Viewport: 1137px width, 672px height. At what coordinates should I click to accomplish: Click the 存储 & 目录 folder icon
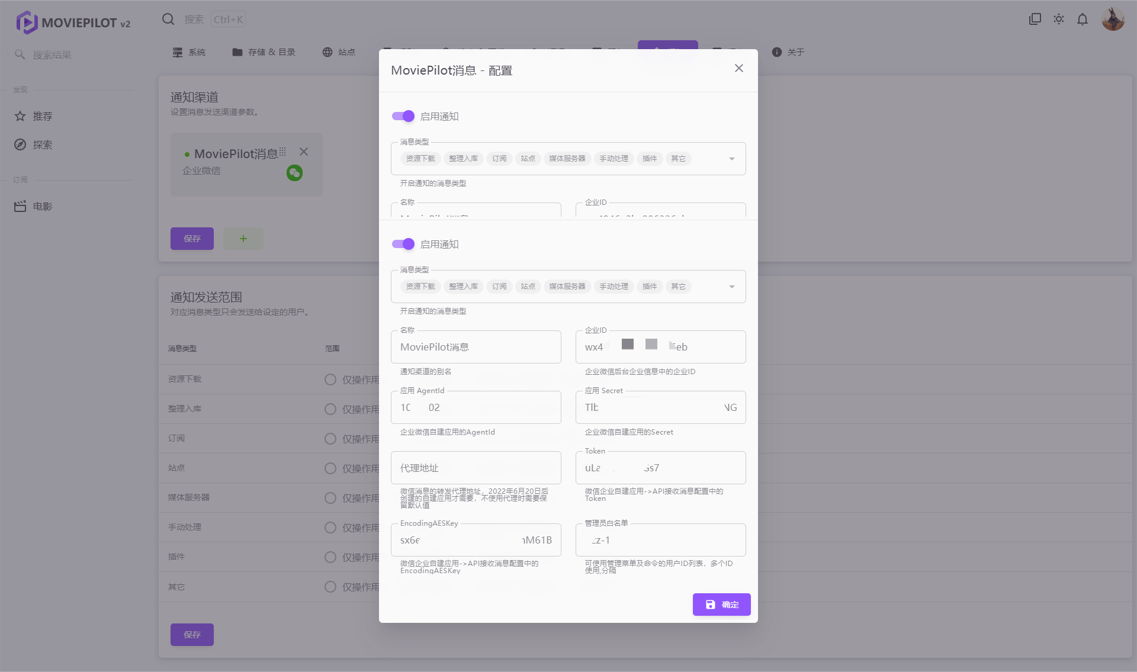[x=237, y=52]
